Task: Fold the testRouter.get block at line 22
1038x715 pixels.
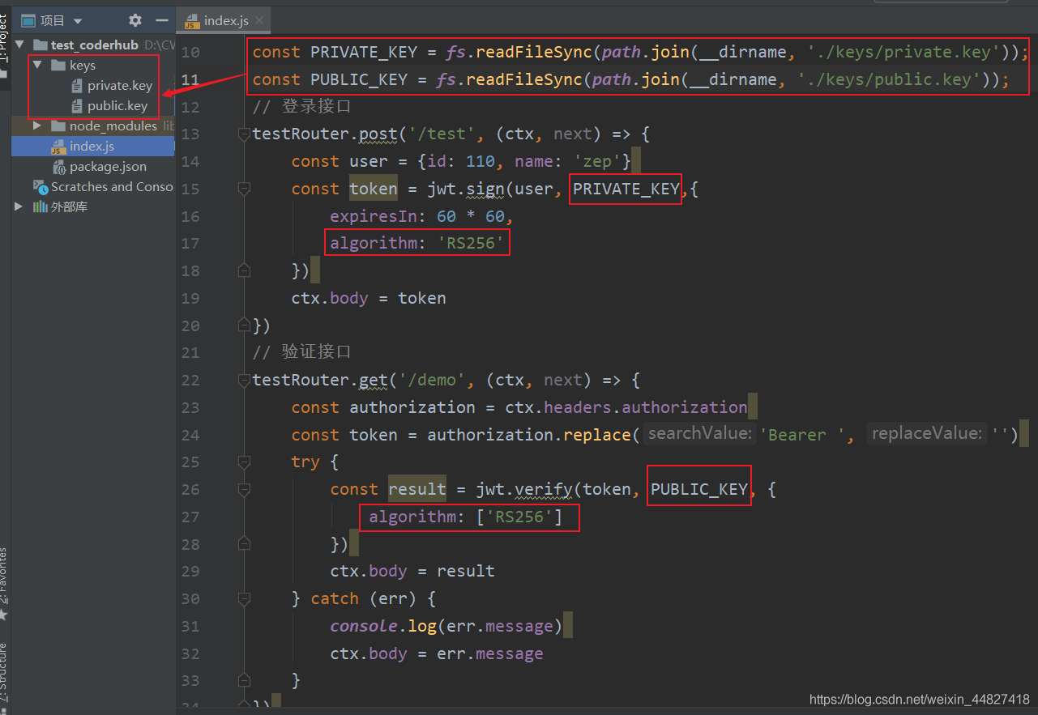Action: pos(244,381)
